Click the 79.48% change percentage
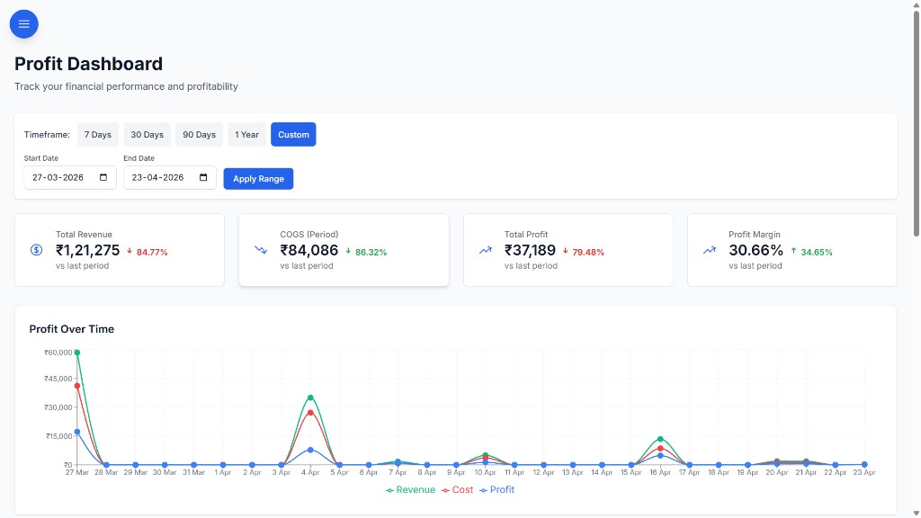This screenshot has height=518, width=921. point(588,252)
